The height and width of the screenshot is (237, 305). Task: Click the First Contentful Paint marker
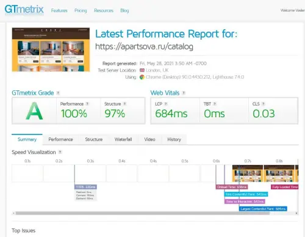pyautogui.click(x=246, y=194)
